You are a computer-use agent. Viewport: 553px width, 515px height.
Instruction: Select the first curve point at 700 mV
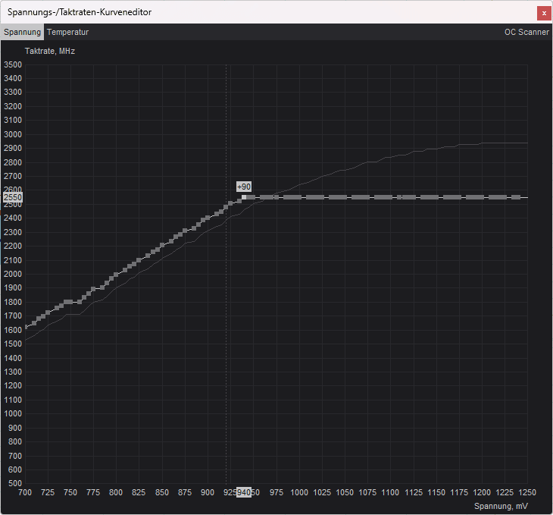point(26,327)
